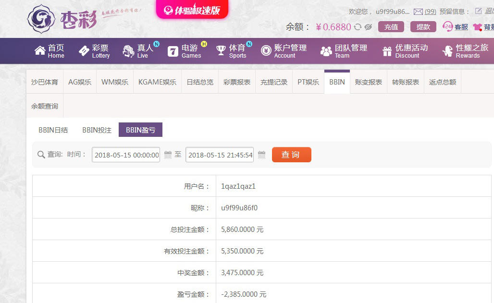Click the 体验极速版 banner button
This screenshot has height=303, width=494.
[192, 10]
